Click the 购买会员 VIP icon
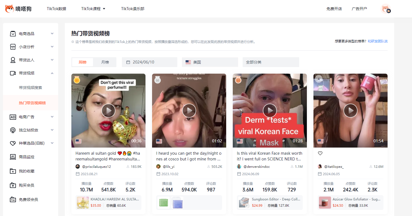Viewport: 412px width, 216px height. pyautogui.click(x=13, y=185)
